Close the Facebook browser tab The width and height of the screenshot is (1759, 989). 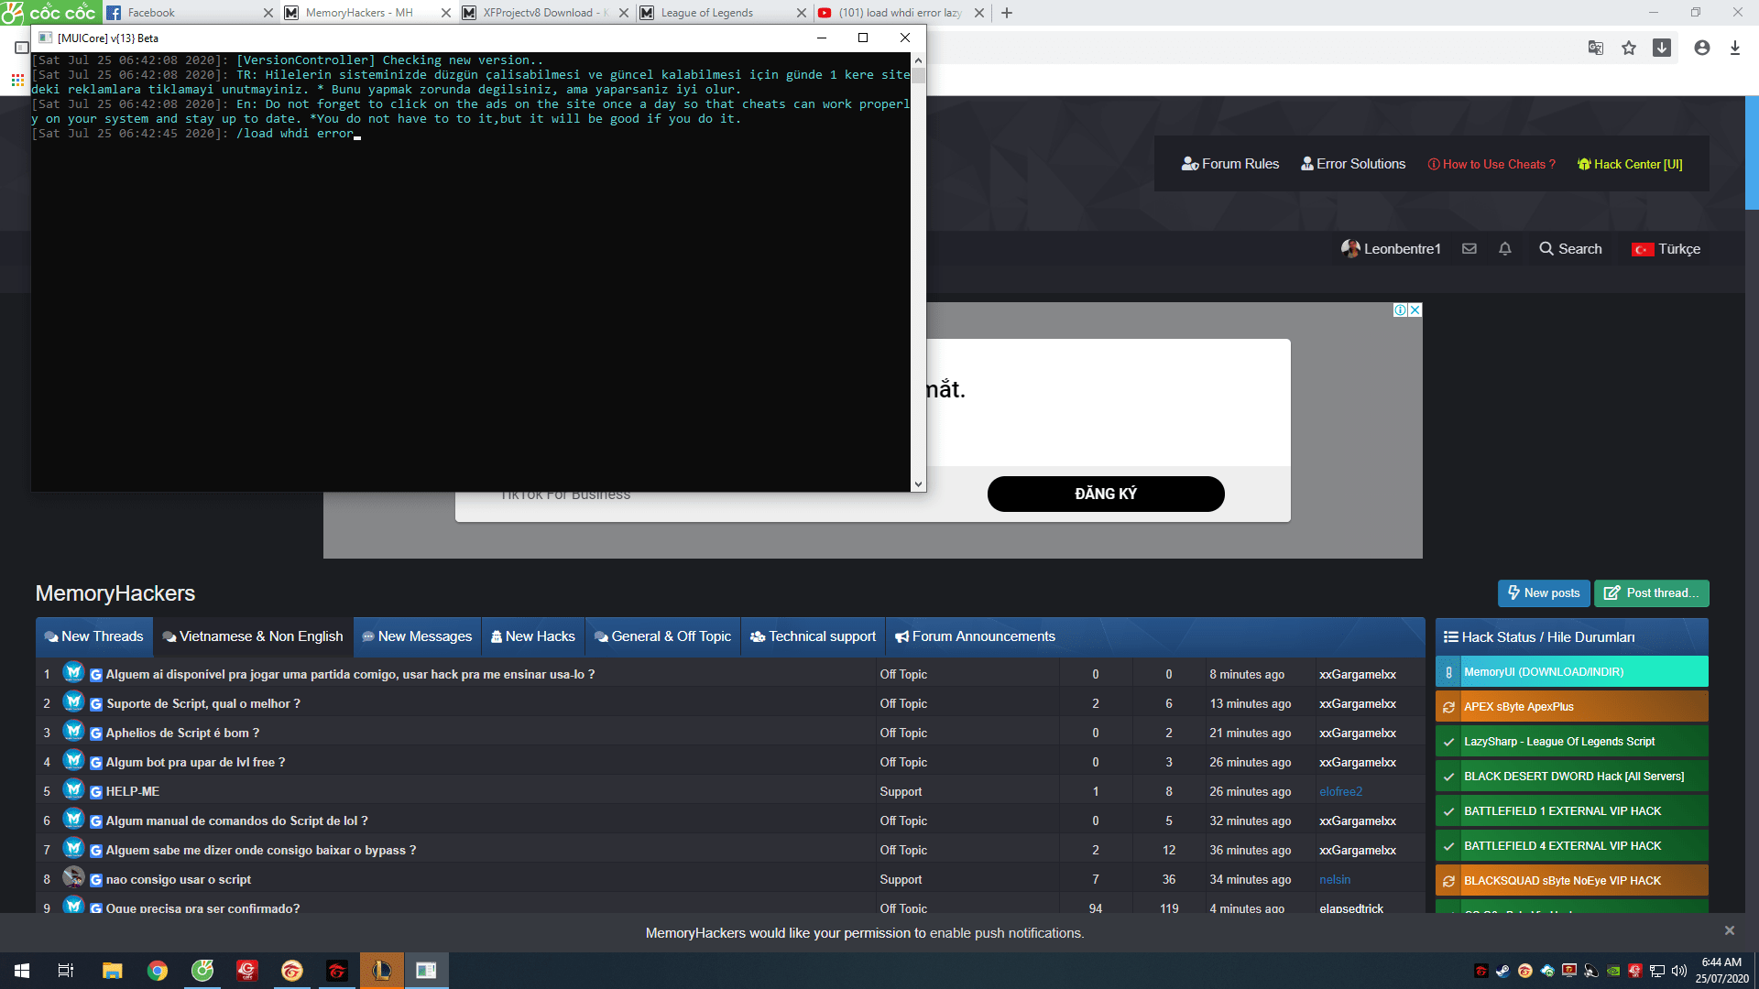(268, 13)
